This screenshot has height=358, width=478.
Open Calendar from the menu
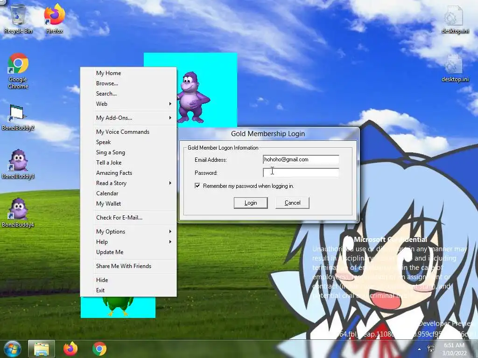[134, 193]
